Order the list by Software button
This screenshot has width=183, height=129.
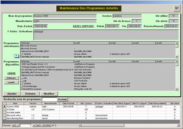[x=11, y=78]
